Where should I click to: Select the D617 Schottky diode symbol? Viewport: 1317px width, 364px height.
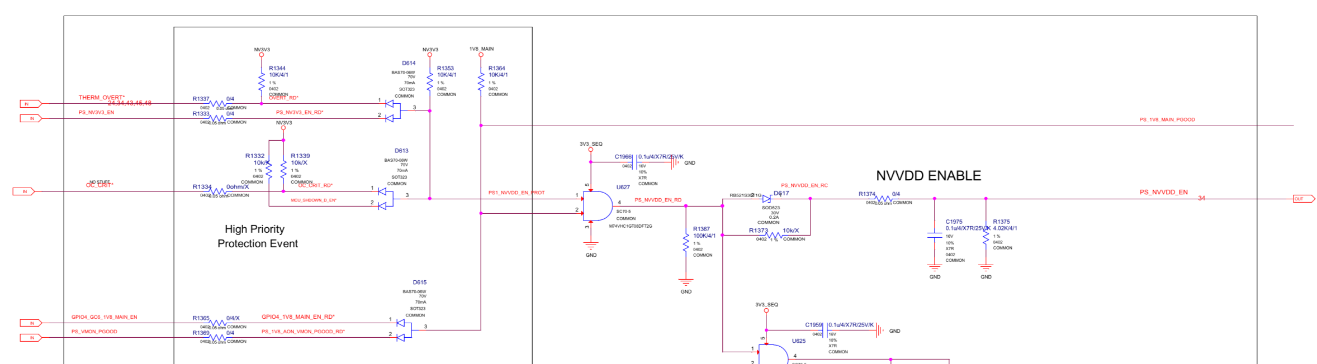tap(766, 199)
